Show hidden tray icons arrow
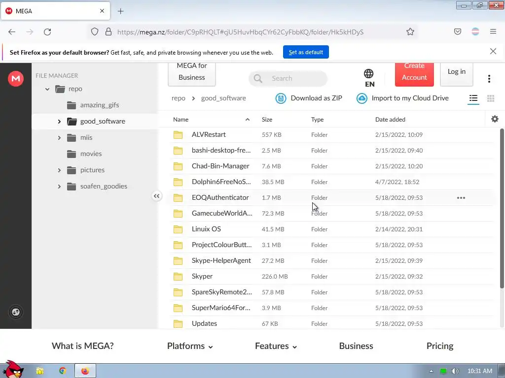The image size is (505, 378). pyautogui.click(x=431, y=371)
